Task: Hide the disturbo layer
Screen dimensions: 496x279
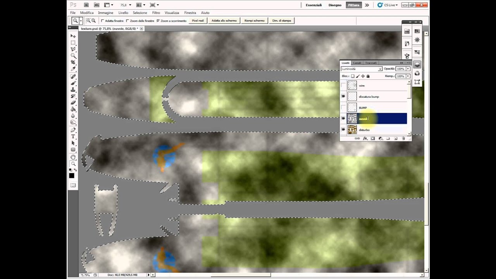Action: pyautogui.click(x=343, y=129)
